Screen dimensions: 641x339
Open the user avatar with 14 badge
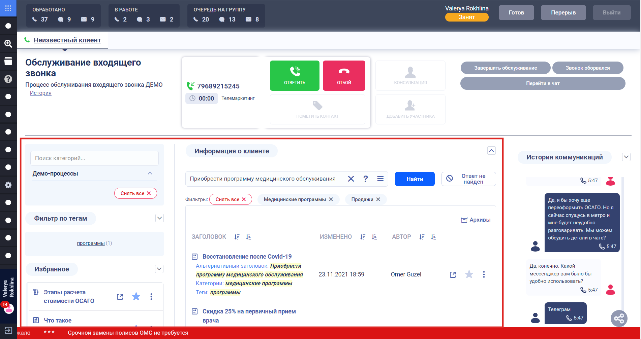tap(8, 308)
